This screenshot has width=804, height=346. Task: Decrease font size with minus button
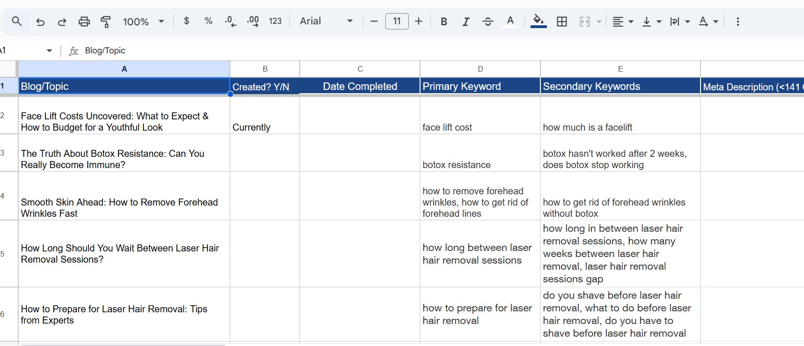click(x=374, y=22)
